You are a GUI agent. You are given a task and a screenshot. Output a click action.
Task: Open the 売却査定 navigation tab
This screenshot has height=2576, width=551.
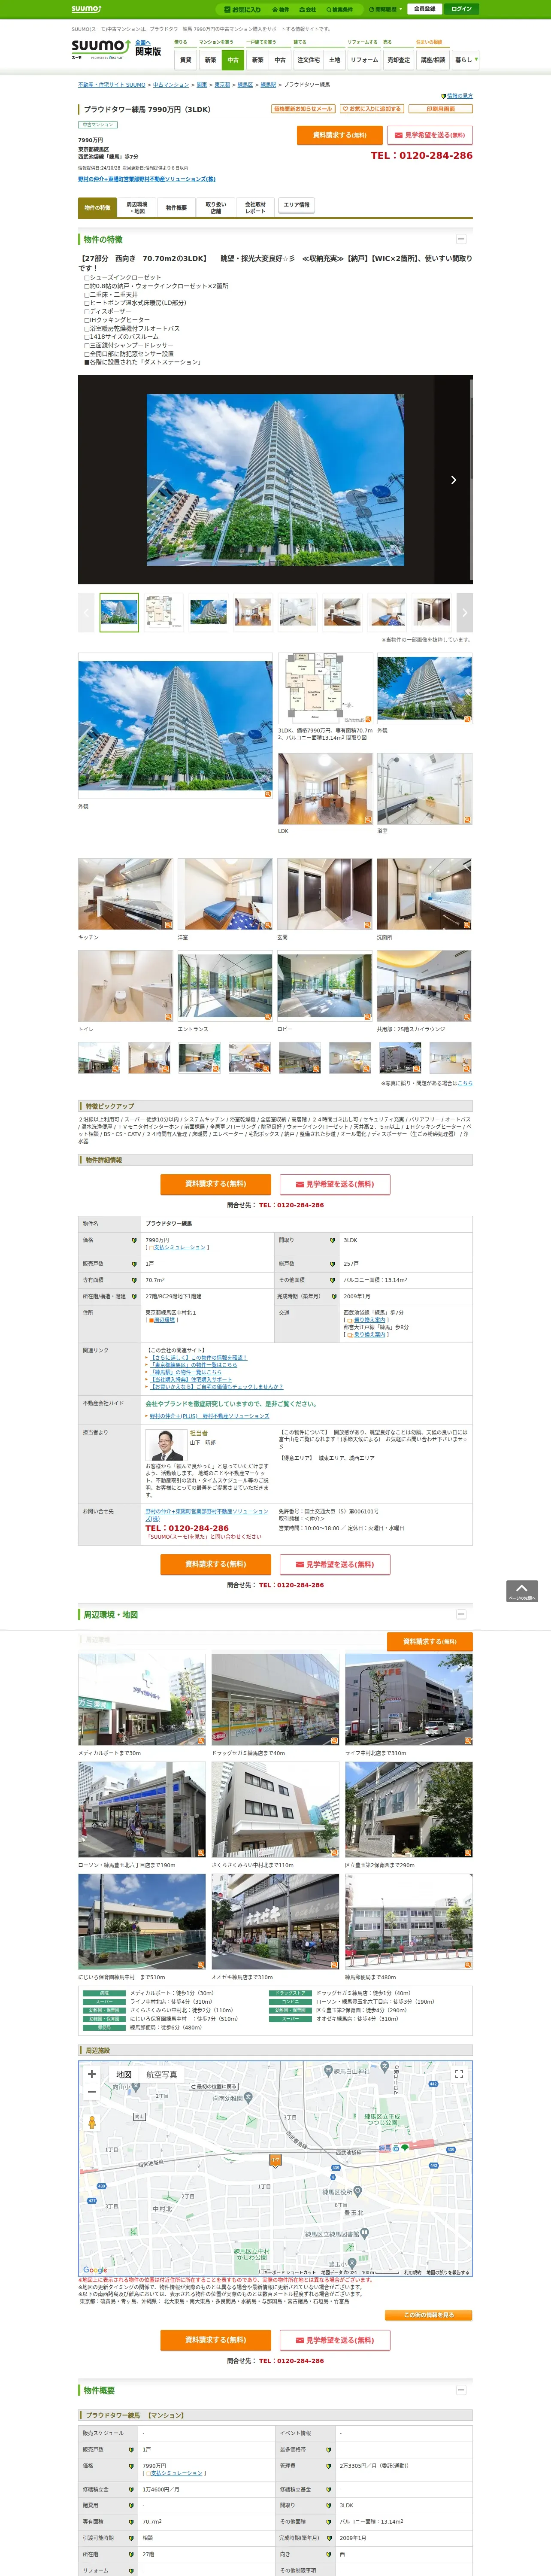pyautogui.click(x=399, y=60)
